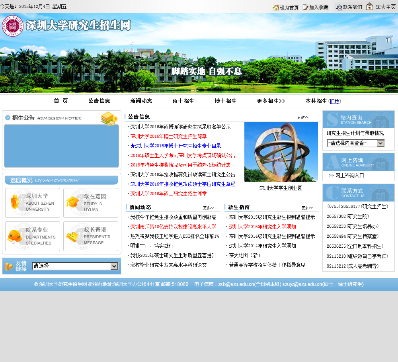Click the hard hat icon in 院系专业 card
Screen dimensions: 398x362
14,236
